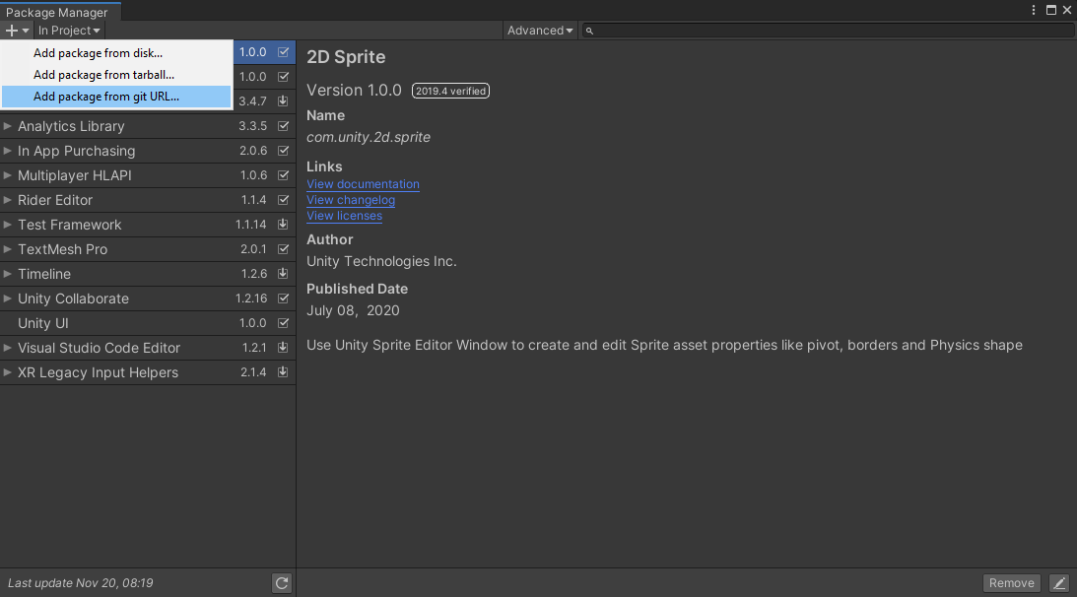Screen dimensions: 1077x597
Task: Click the checkmark status for Analytics Library
Action: point(283,126)
